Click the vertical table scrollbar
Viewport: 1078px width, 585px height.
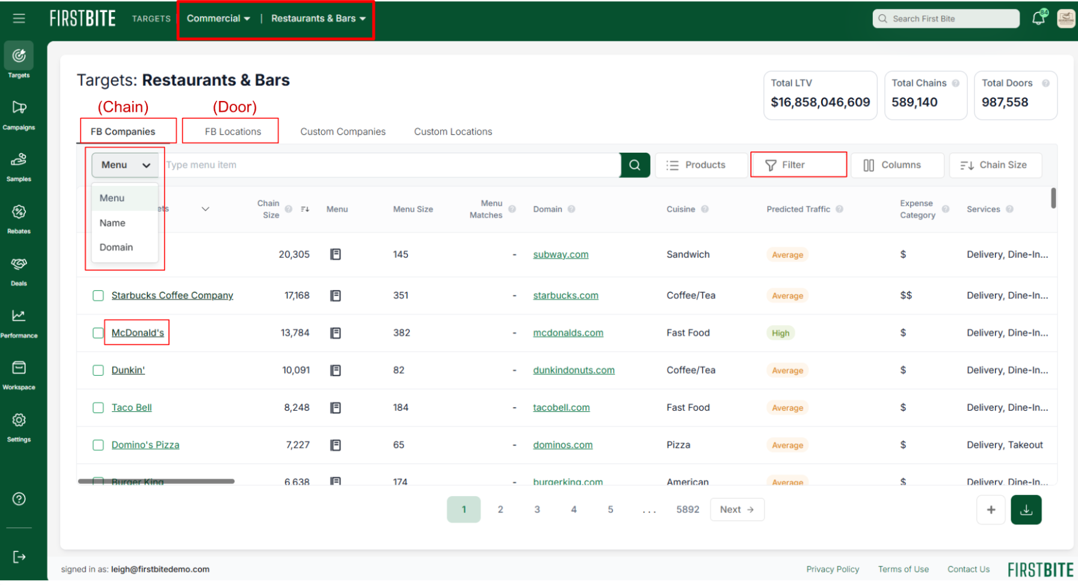(1053, 198)
